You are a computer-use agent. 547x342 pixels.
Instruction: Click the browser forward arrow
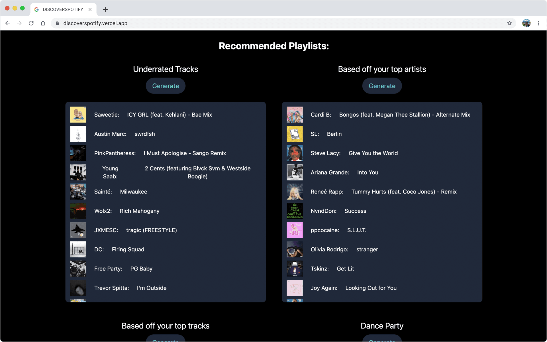coord(19,23)
